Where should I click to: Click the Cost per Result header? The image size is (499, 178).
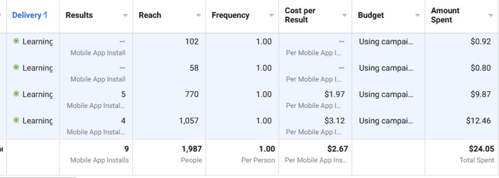[300, 15]
